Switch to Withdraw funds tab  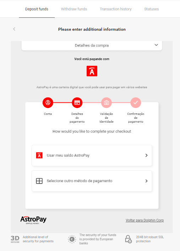tap(74, 9)
